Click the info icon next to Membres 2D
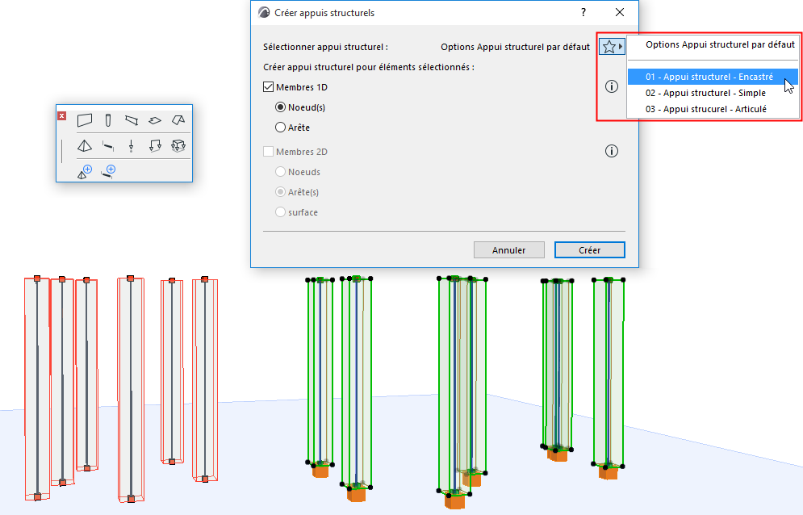Viewport: 803px width, 515px height. (x=612, y=151)
